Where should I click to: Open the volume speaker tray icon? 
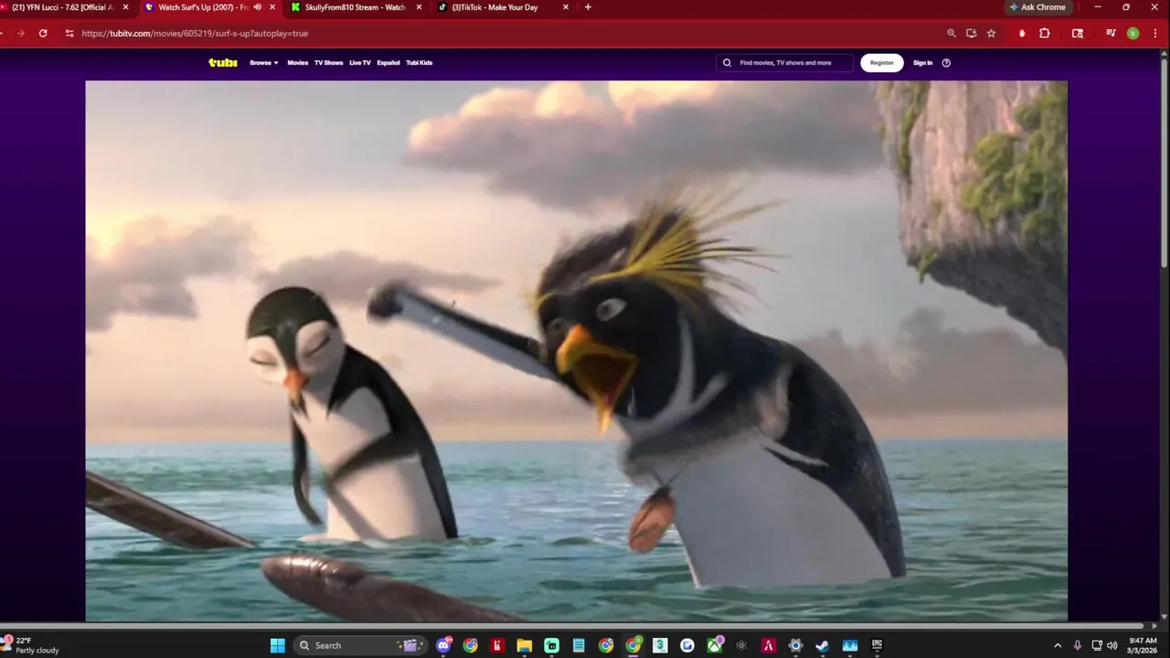point(1112,645)
